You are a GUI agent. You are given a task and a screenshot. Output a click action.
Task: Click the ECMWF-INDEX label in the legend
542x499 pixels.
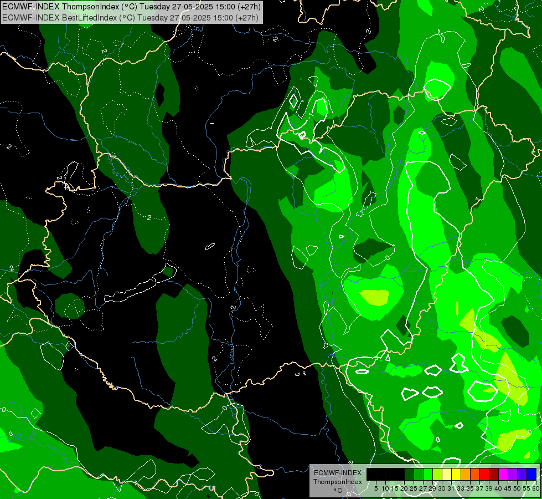338,473
